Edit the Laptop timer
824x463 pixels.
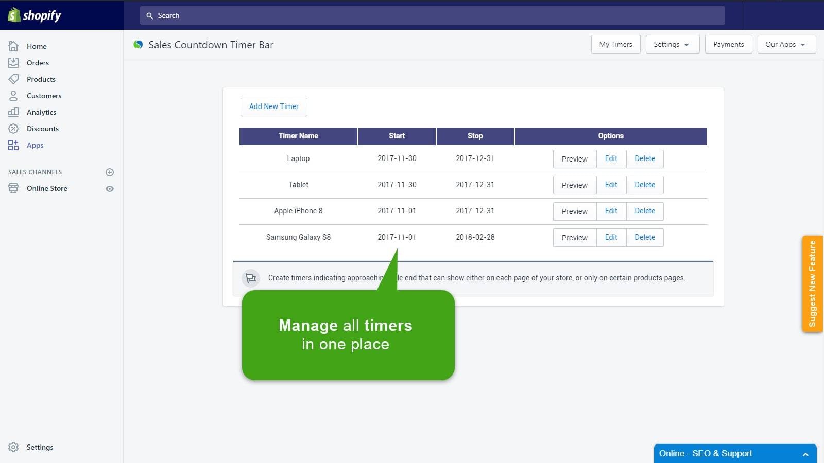(x=611, y=159)
